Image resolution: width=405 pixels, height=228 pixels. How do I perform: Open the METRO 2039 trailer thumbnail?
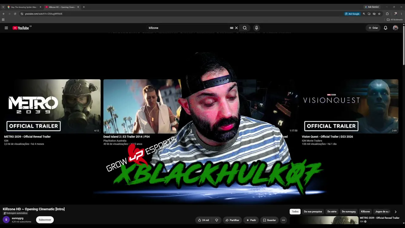52,106
